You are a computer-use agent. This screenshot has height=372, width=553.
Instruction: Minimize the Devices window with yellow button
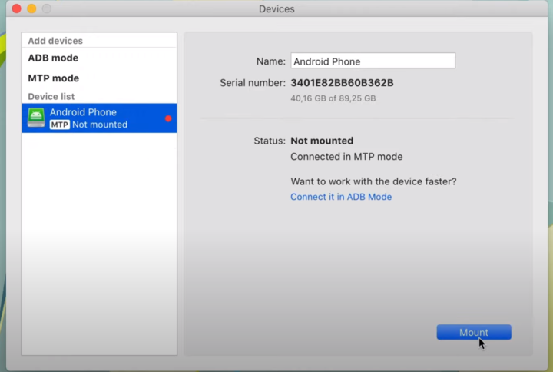pyautogui.click(x=31, y=8)
